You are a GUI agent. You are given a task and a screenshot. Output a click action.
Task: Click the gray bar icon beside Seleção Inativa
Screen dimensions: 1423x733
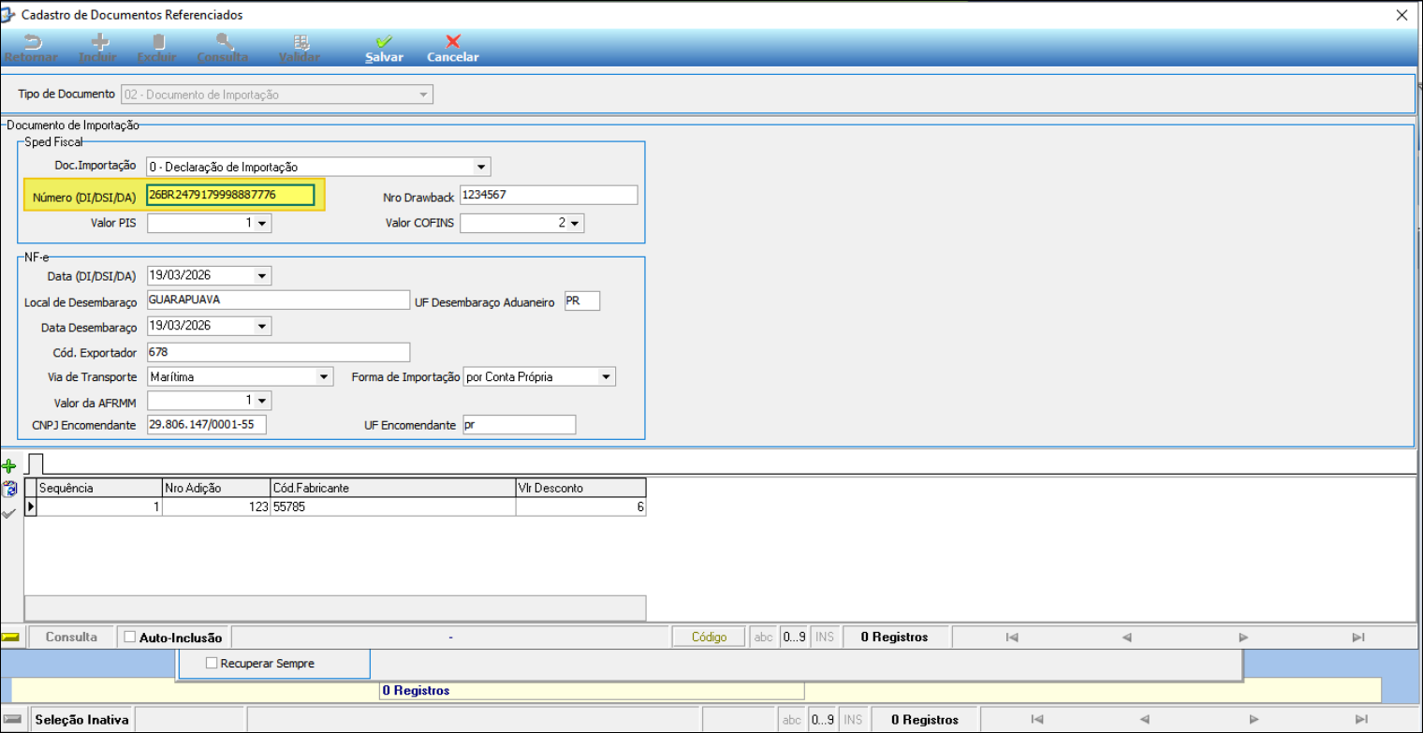point(12,719)
